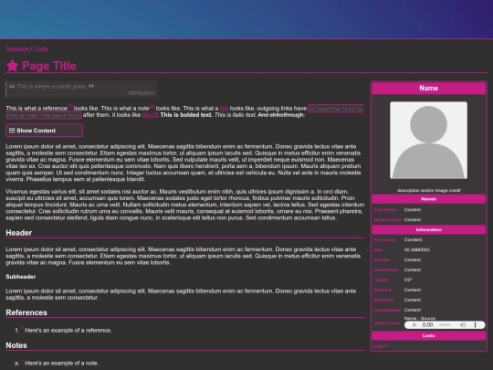Click the 'Ethnicity' label
Viewport: 493px width, 370px height.
pos(383,300)
